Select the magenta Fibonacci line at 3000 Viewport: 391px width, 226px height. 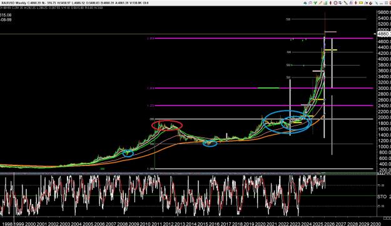click(x=264, y=88)
